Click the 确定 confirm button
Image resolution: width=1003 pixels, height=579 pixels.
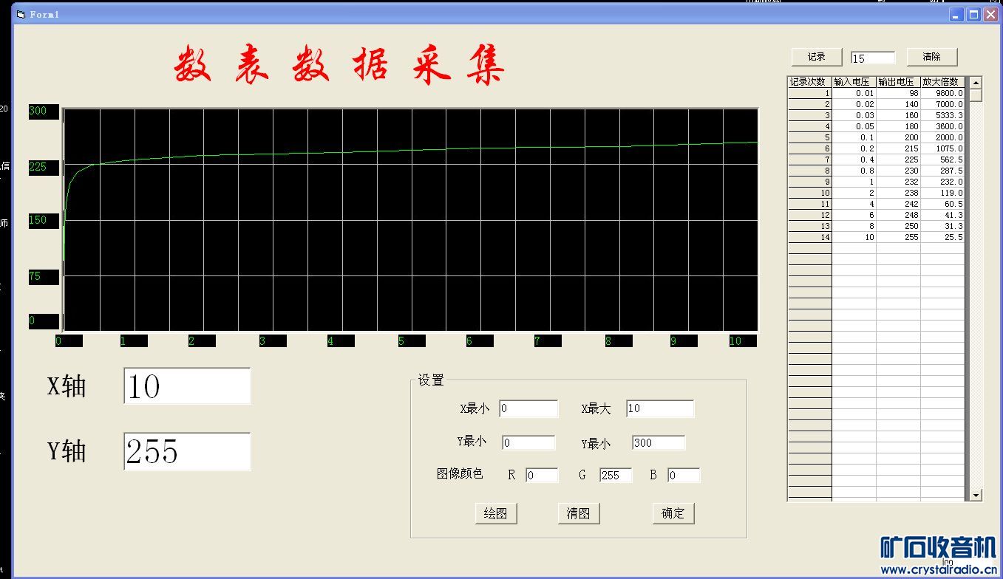pyautogui.click(x=673, y=514)
